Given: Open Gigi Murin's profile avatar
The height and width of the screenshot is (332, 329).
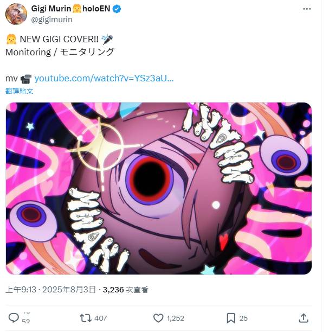Looking at the screenshot, I should click(x=16, y=14).
